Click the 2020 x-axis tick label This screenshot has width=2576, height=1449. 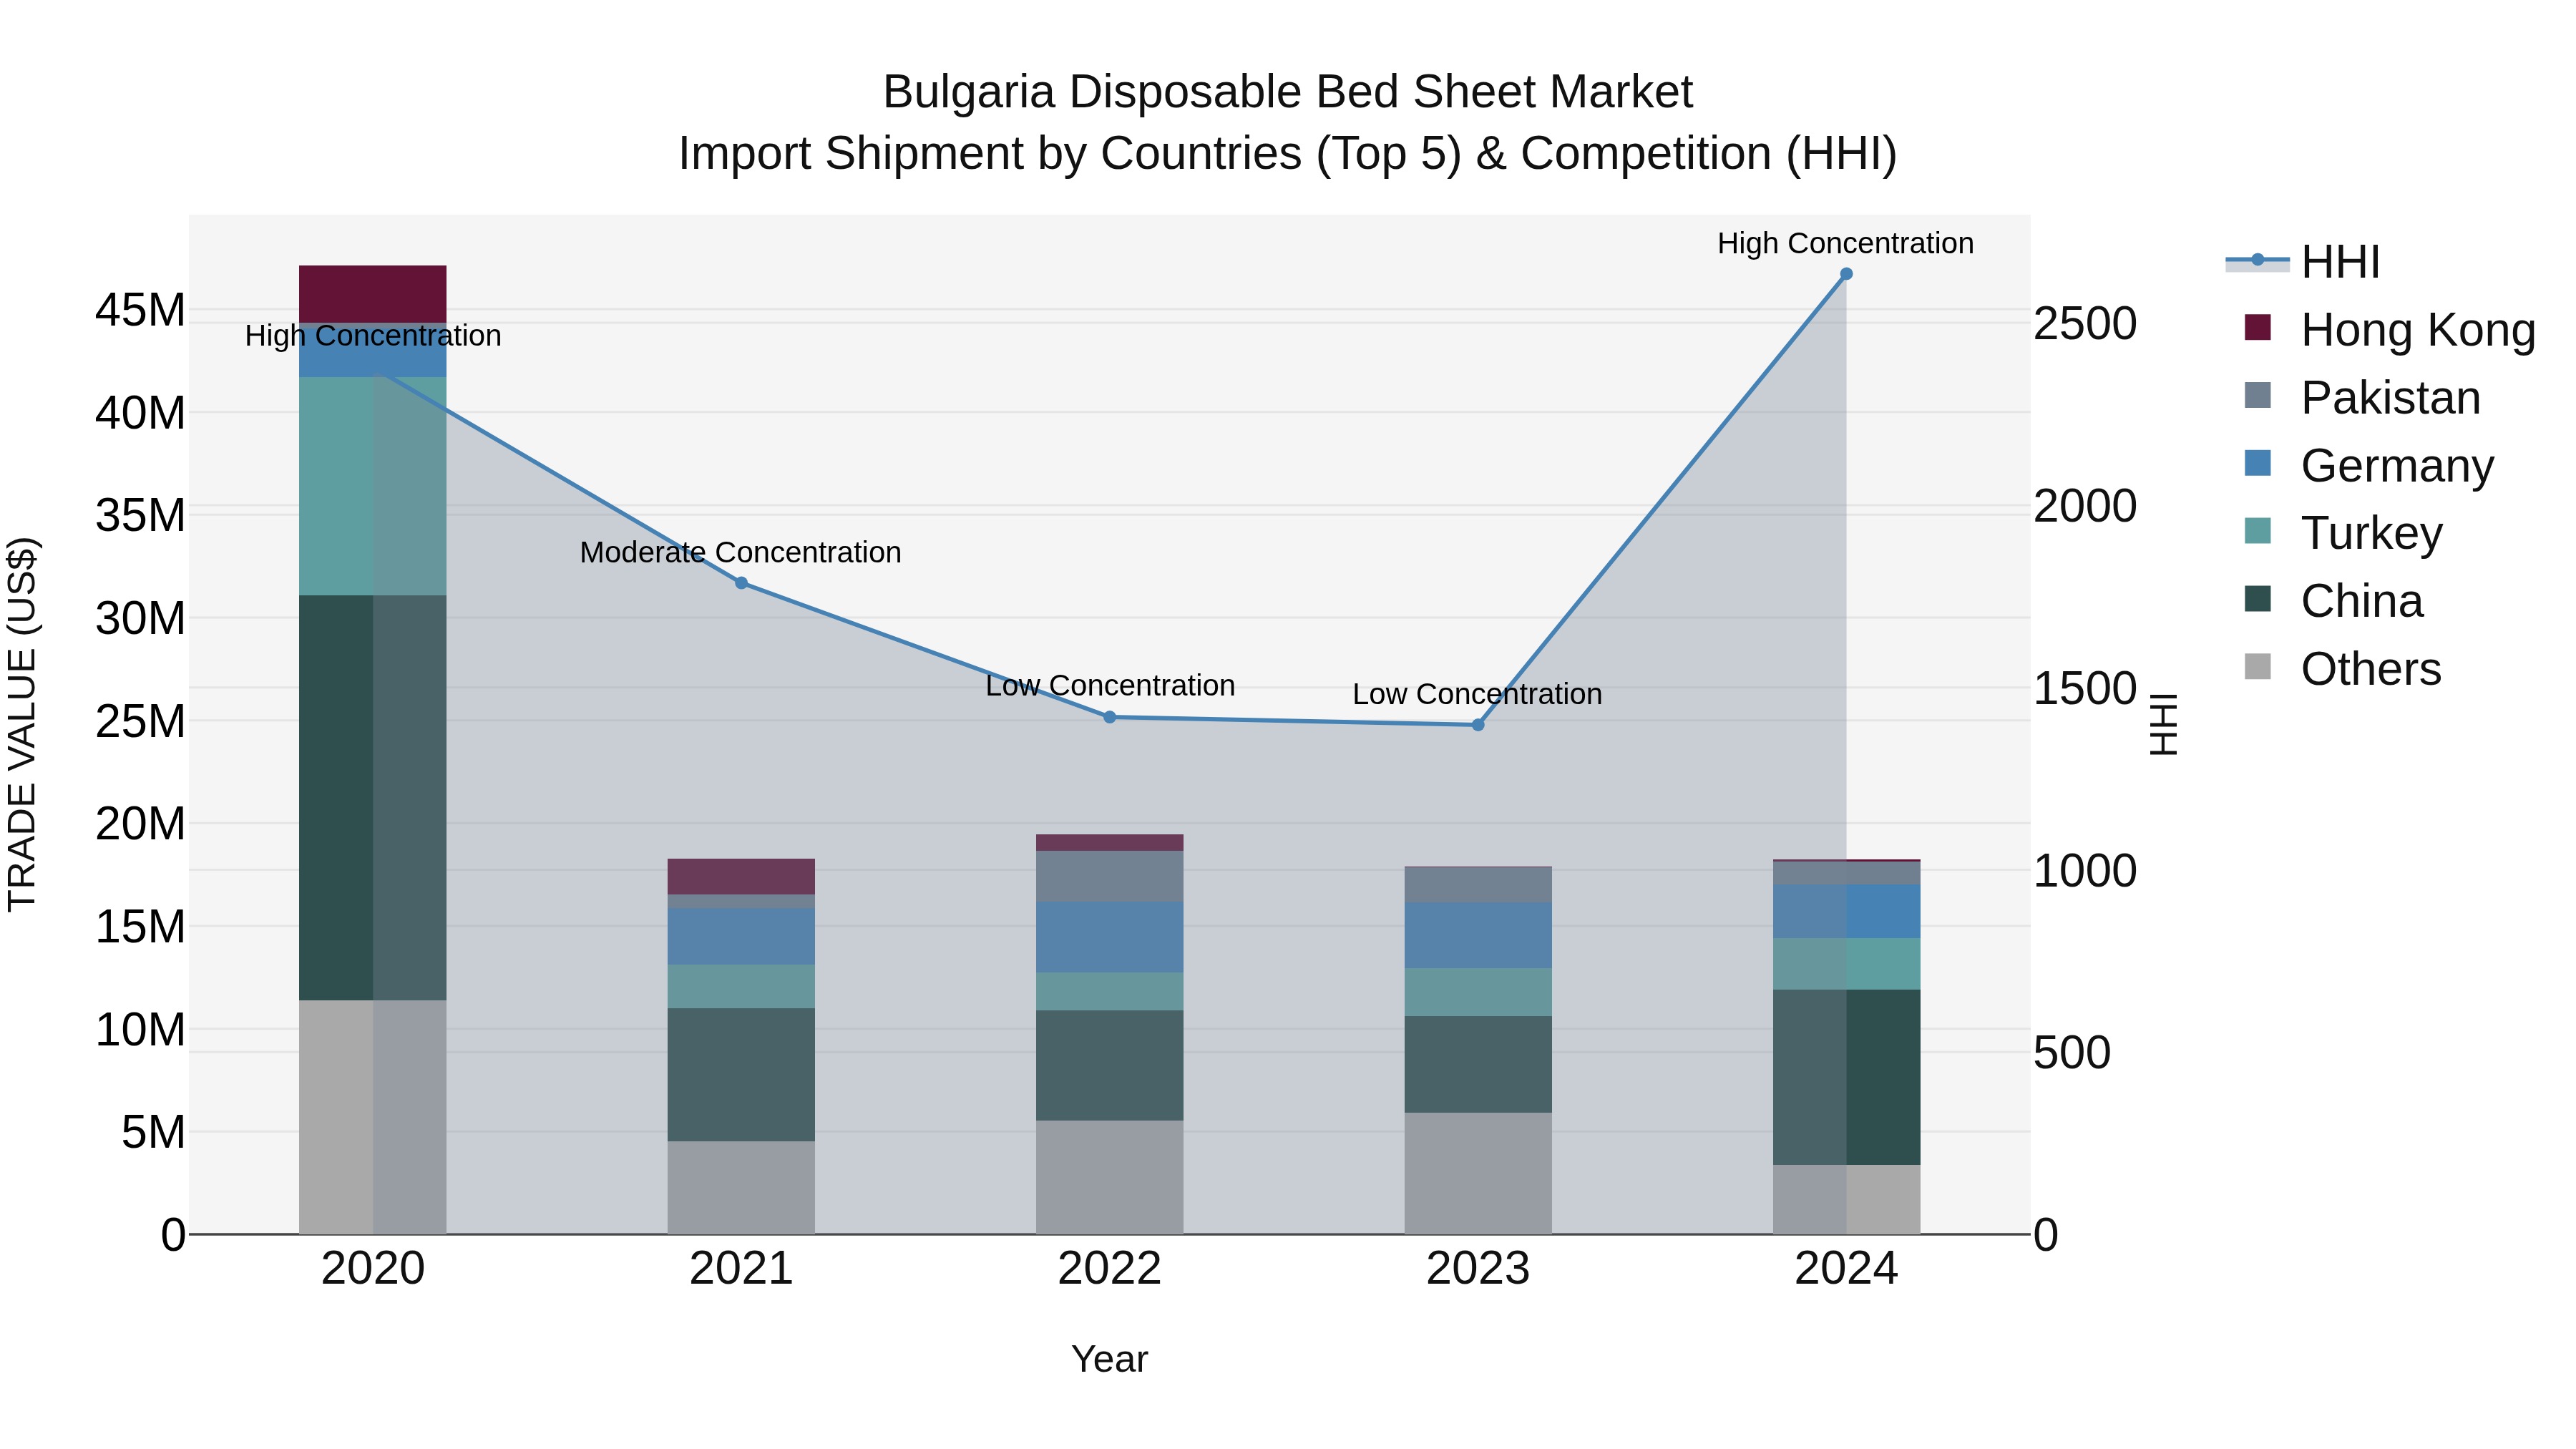pos(373,1269)
